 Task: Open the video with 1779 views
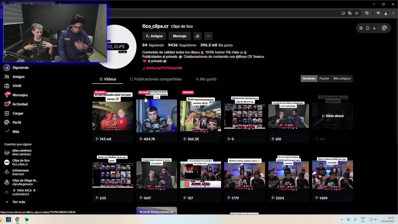(245, 175)
